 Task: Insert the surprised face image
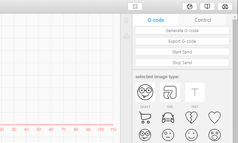click(x=215, y=135)
